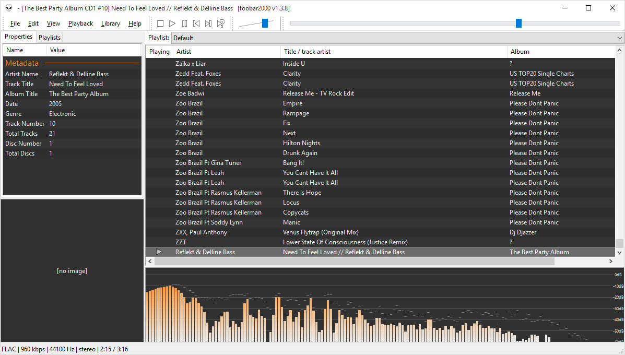This screenshot has height=355, width=625.
Task: Open the Library menu
Action: (110, 23)
